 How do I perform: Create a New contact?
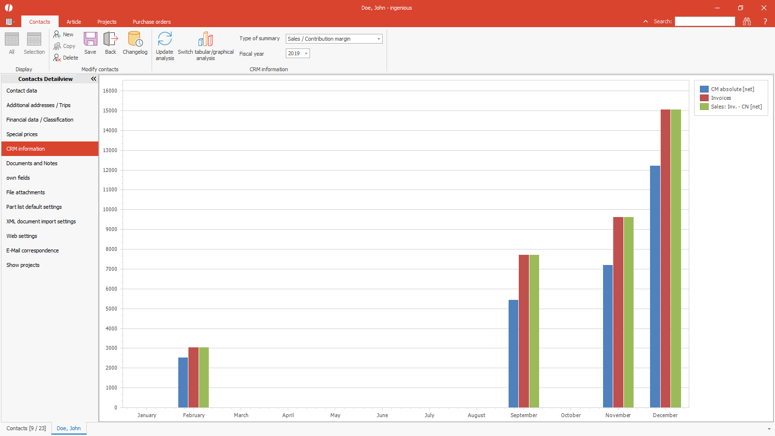coord(63,34)
